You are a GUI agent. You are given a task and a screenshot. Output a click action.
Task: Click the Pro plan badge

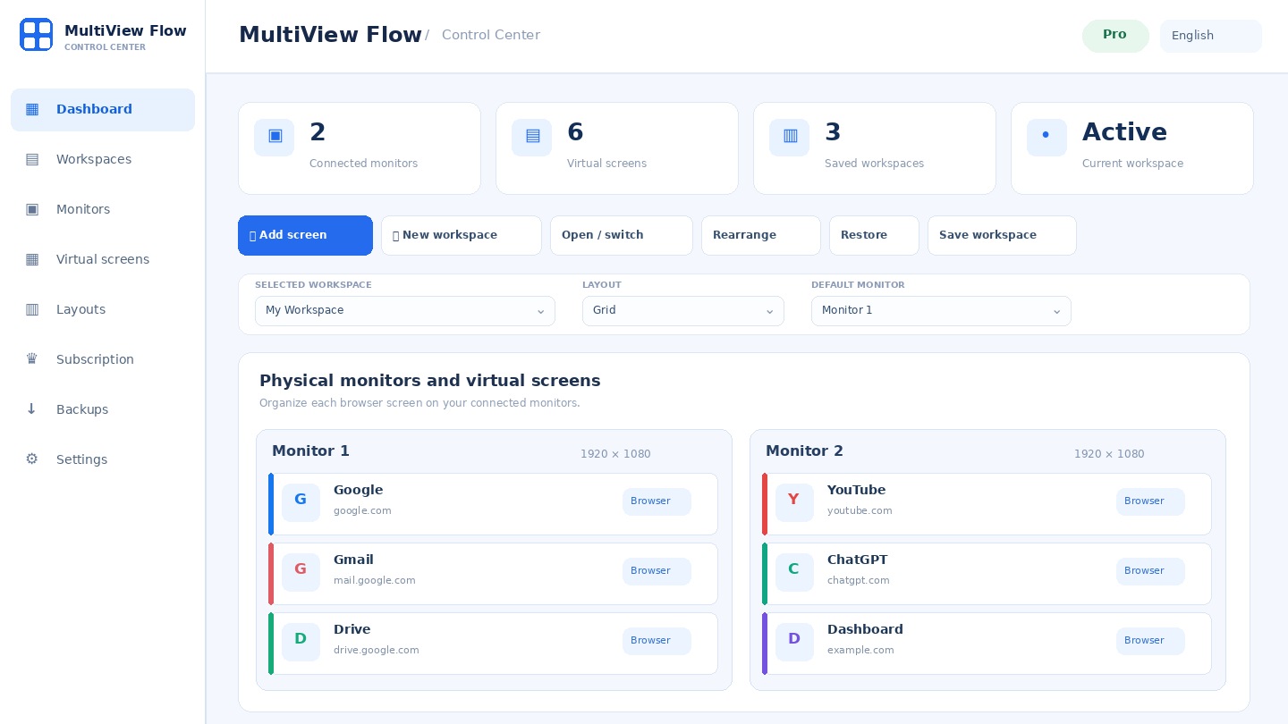tap(1115, 36)
